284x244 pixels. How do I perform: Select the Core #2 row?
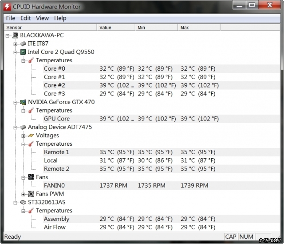[x=161, y=85]
